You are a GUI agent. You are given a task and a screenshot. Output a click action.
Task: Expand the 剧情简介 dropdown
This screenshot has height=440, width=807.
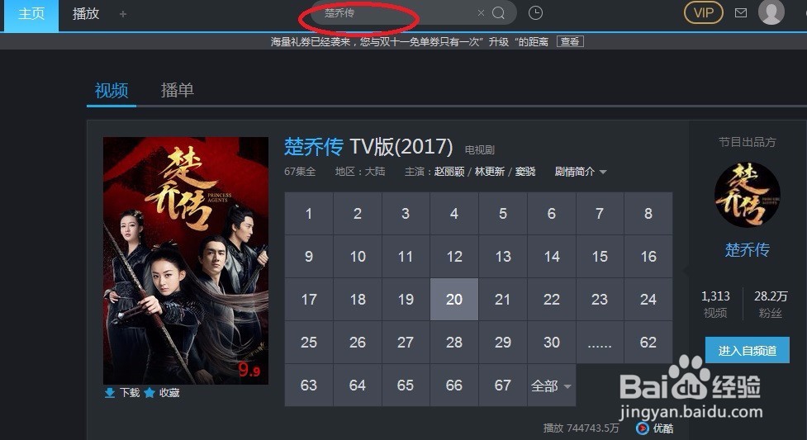coord(581,172)
